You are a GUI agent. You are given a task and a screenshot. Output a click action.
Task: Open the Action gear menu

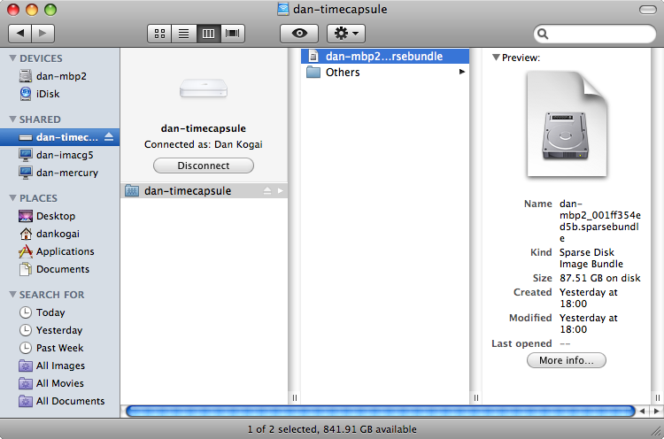(x=346, y=34)
